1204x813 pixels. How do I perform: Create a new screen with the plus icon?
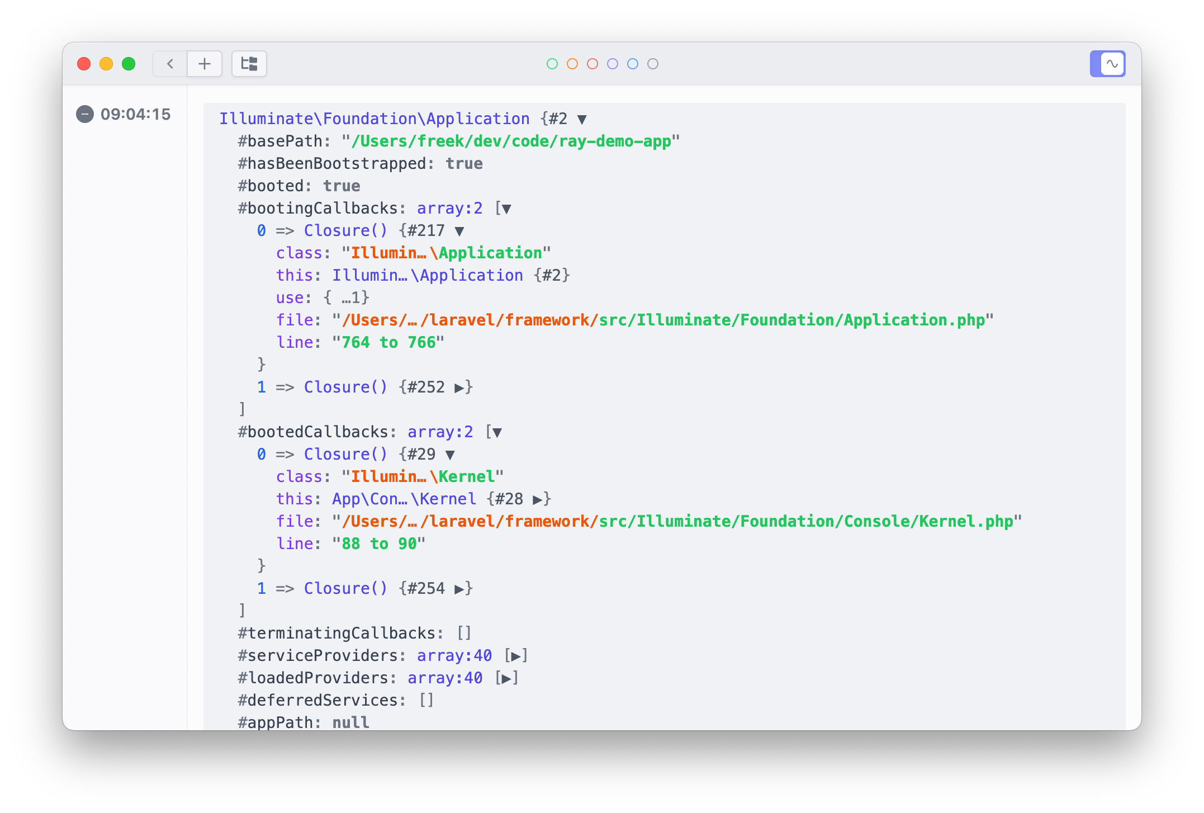pyautogui.click(x=204, y=64)
